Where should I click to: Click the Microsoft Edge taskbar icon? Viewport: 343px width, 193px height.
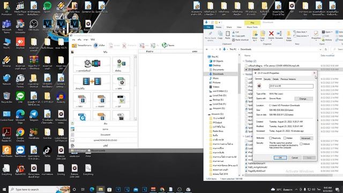click(92, 189)
